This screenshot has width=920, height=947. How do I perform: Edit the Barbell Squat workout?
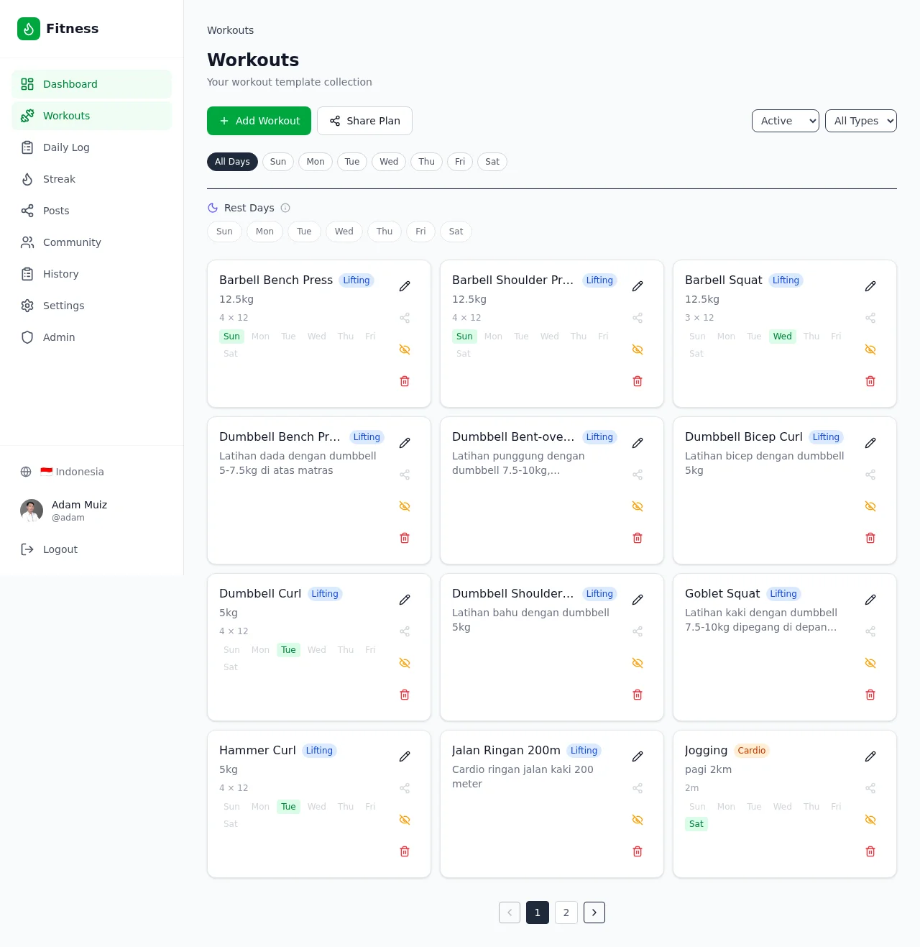click(x=870, y=286)
